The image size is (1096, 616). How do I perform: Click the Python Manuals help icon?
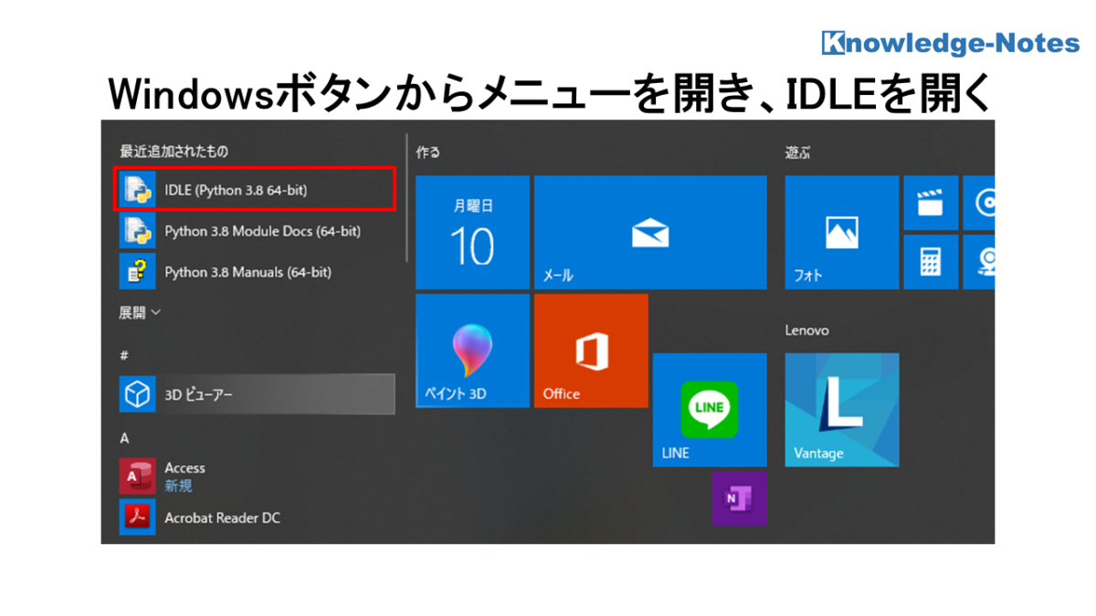[x=137, y=271]
